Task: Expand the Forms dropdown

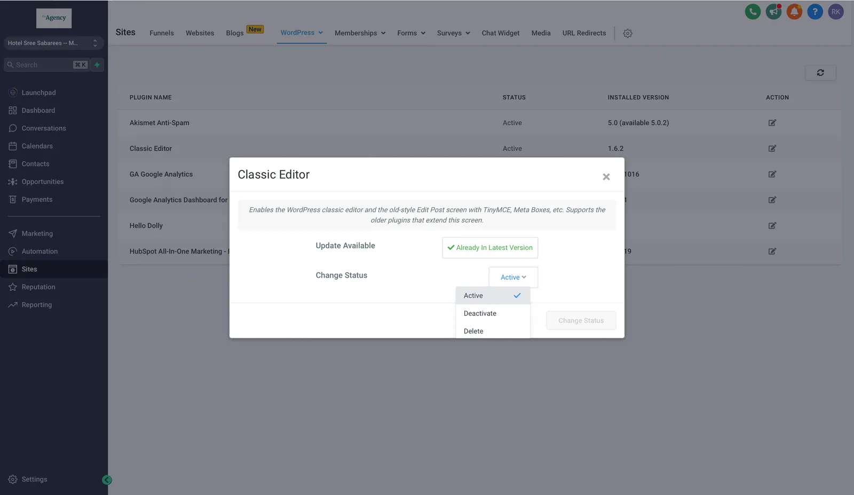Action: click(x=411, y=33)
